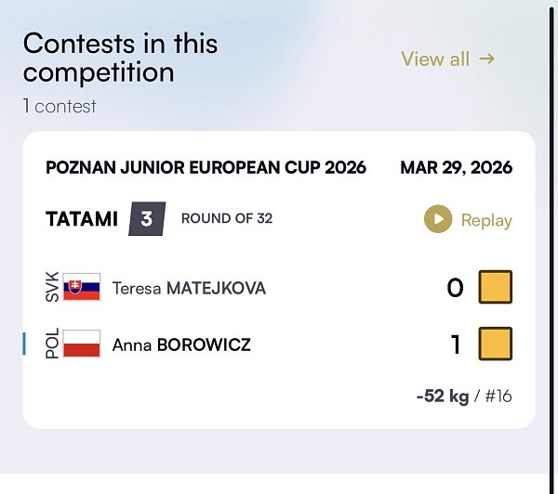Image resolution: width=558 pixels, height=494 pixels.
Task: Open Anna BOROWICZ's profile name
Action: [181, 345]
